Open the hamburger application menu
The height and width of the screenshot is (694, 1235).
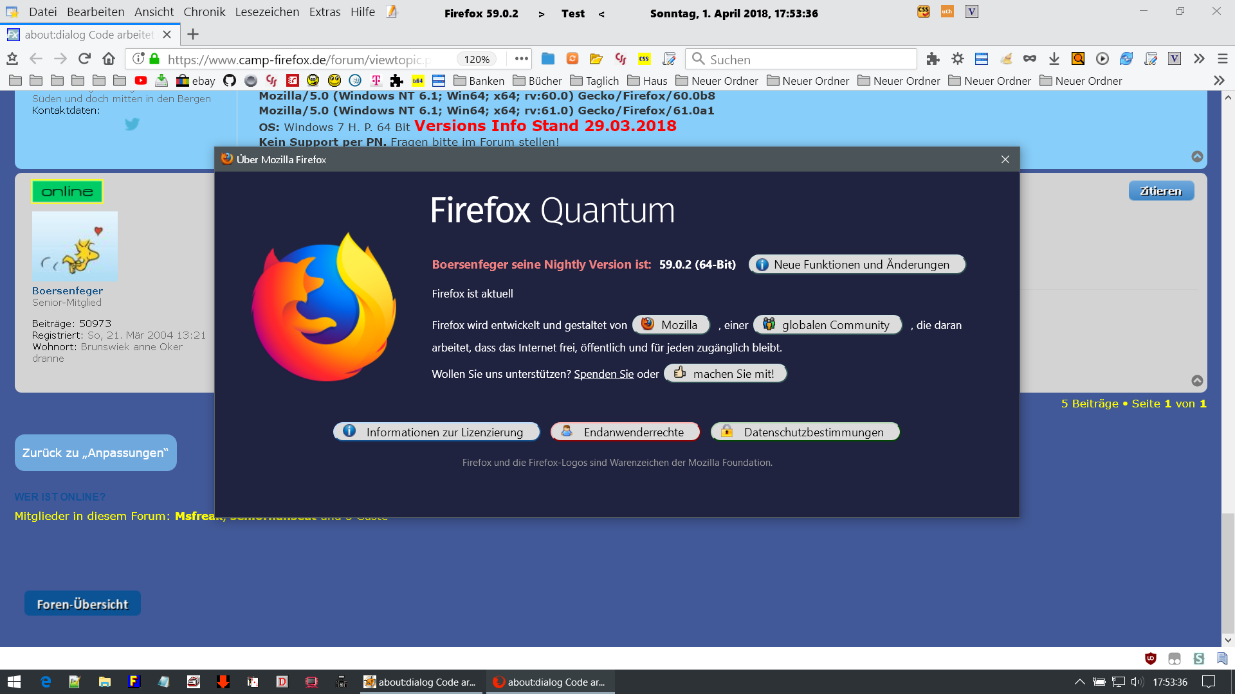(1223, 59)
